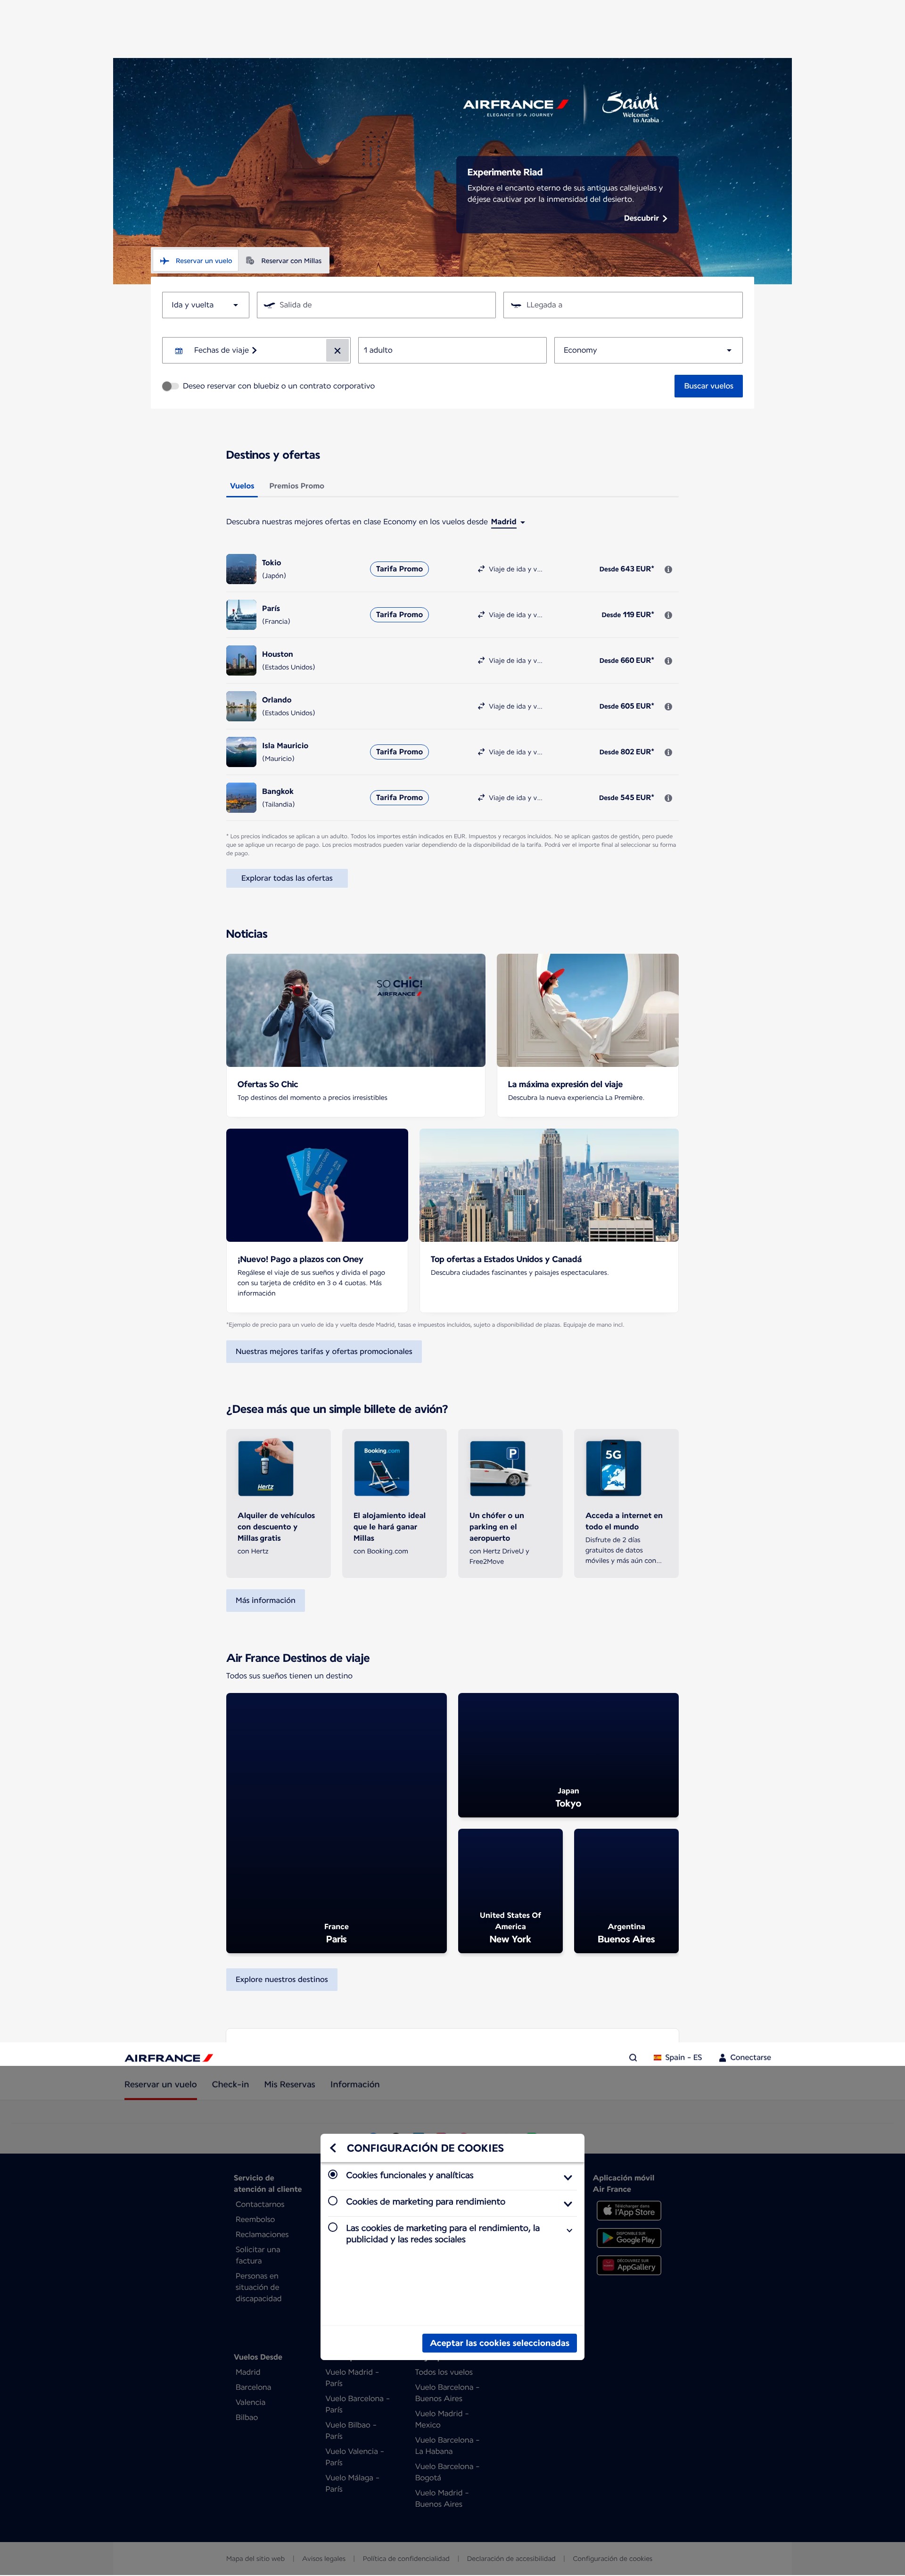Open the Japan Tokyo destination card

pos(568,1755)
